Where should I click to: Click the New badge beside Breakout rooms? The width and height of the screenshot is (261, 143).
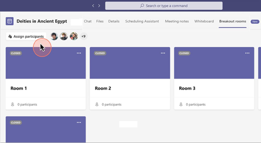tap(255, 22)
